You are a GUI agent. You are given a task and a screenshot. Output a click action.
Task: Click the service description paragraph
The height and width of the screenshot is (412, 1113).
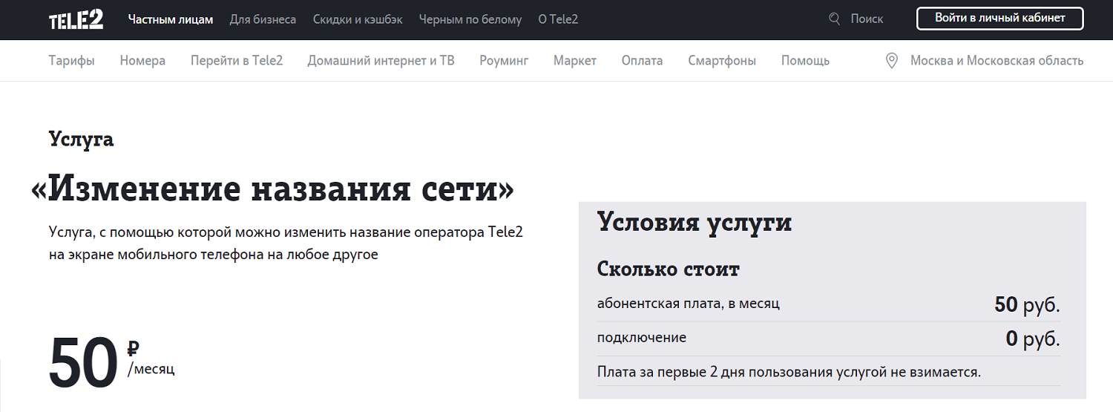tap(286, 243)
